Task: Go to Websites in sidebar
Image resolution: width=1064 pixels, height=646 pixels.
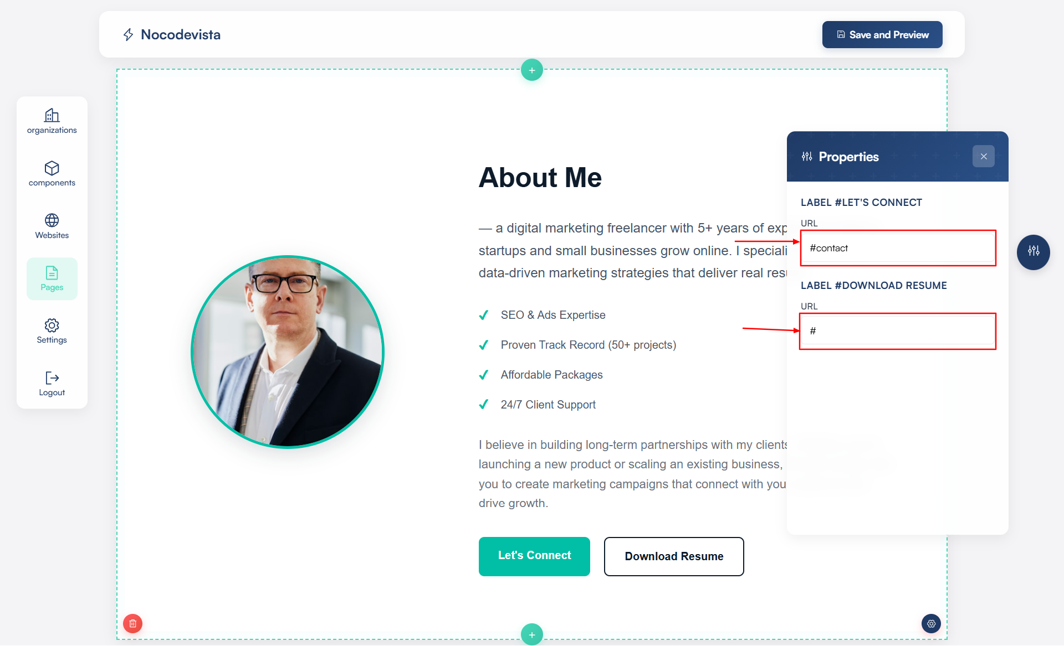Action: pos(52,226)
